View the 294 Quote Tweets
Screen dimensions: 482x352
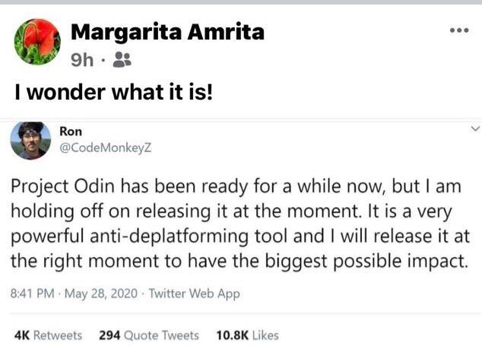pyautogui.click(x=149, y=335)
